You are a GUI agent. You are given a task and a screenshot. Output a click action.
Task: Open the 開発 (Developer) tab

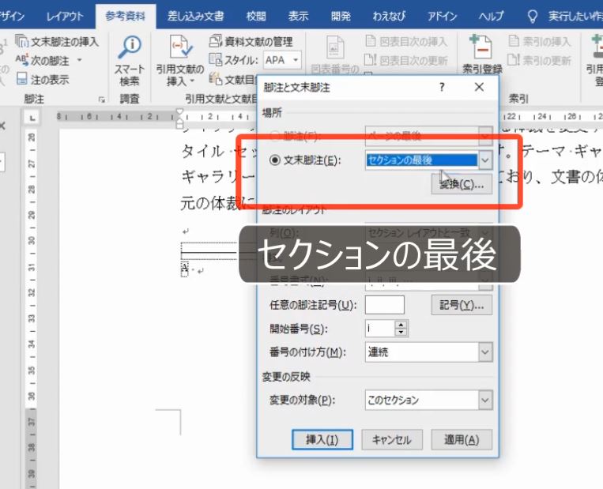coord(341,16)
